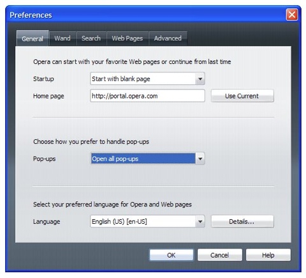Screen dimensions: 306x278
Task: Click the Home page URL field
Action: click(147, 96)
